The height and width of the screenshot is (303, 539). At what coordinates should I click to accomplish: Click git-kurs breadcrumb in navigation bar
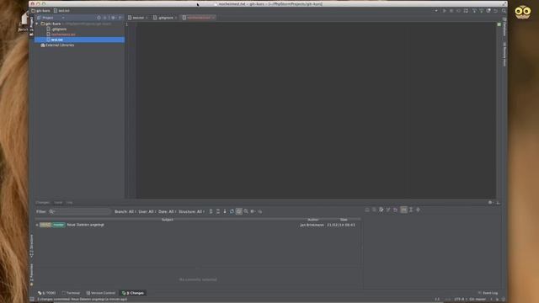point(40,11)
